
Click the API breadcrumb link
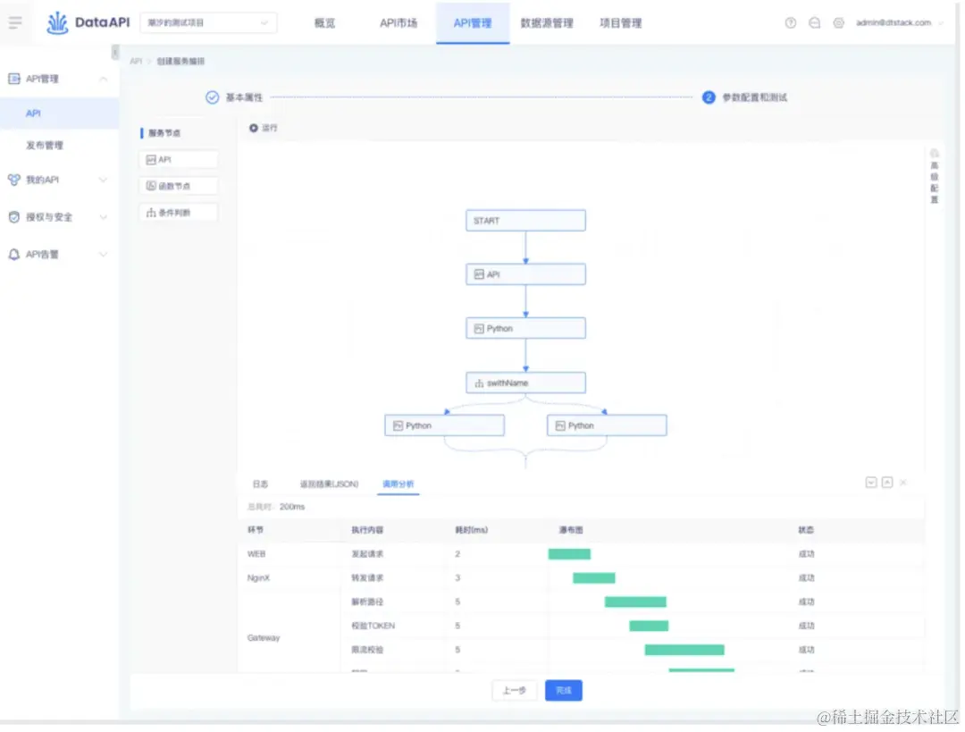coord(136,61)
